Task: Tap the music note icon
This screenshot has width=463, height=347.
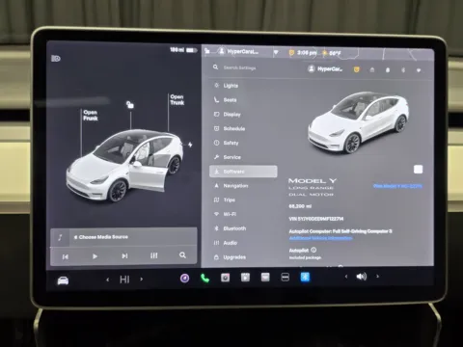Action: [60, 238]
